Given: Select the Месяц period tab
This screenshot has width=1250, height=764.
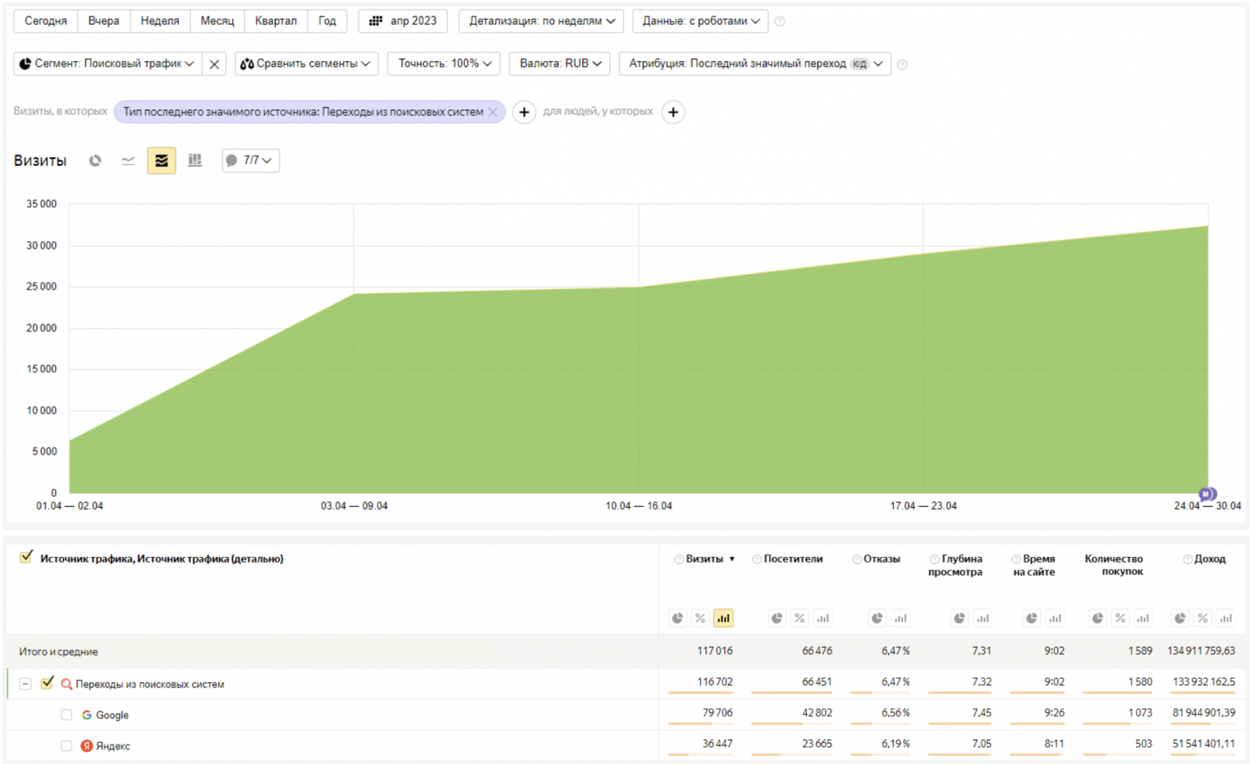Looking at the screenshot, I should (216, 21).
